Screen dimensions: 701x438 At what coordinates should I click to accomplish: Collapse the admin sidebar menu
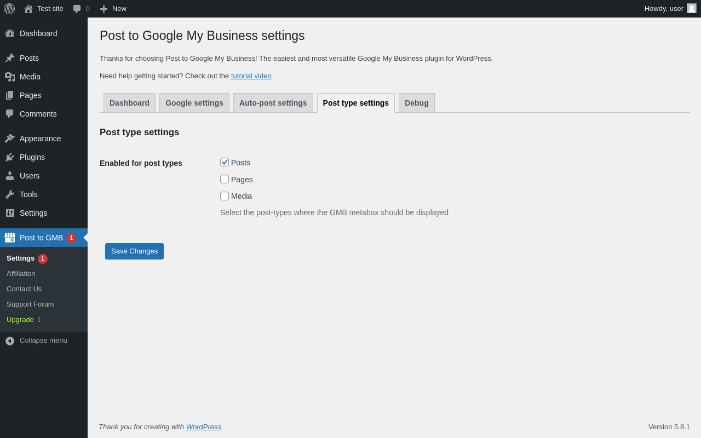click(36, 341)
